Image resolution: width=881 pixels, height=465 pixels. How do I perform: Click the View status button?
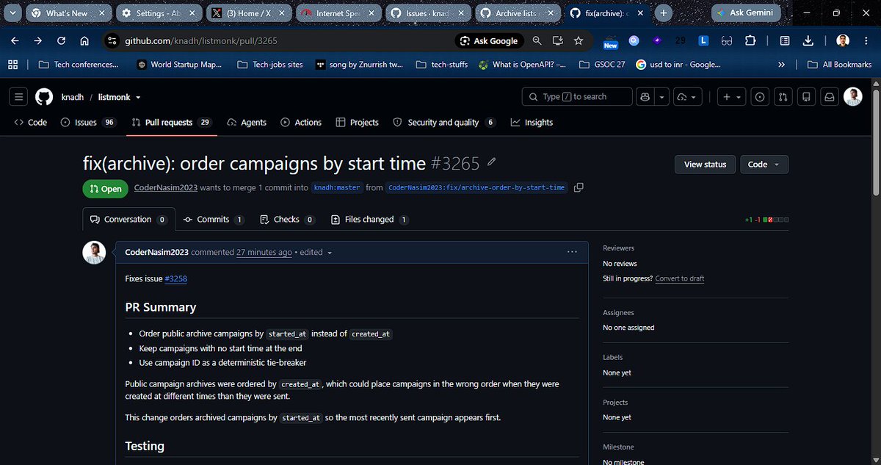pos(705,165)
